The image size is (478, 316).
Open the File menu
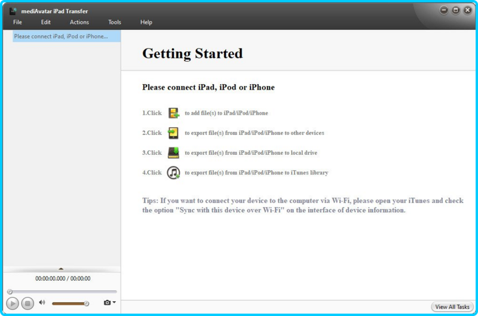[17, 22]
